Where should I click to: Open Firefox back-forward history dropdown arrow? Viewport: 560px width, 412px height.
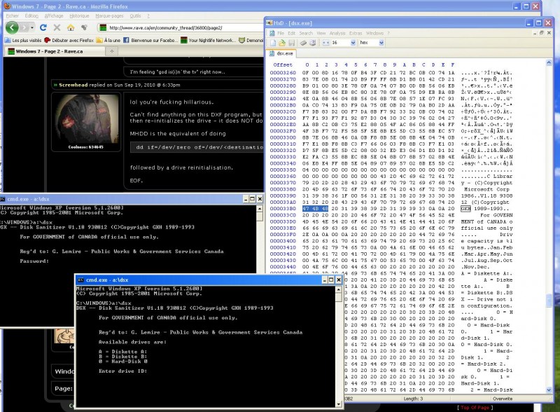pos(31,27)
